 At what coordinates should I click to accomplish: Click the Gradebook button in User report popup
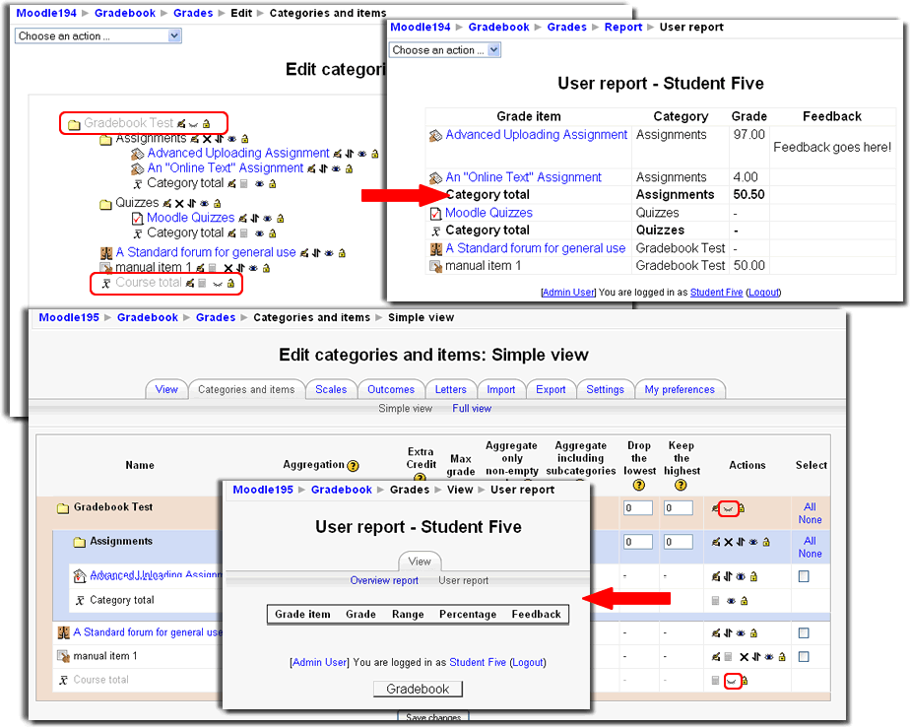tap(418, 689)
